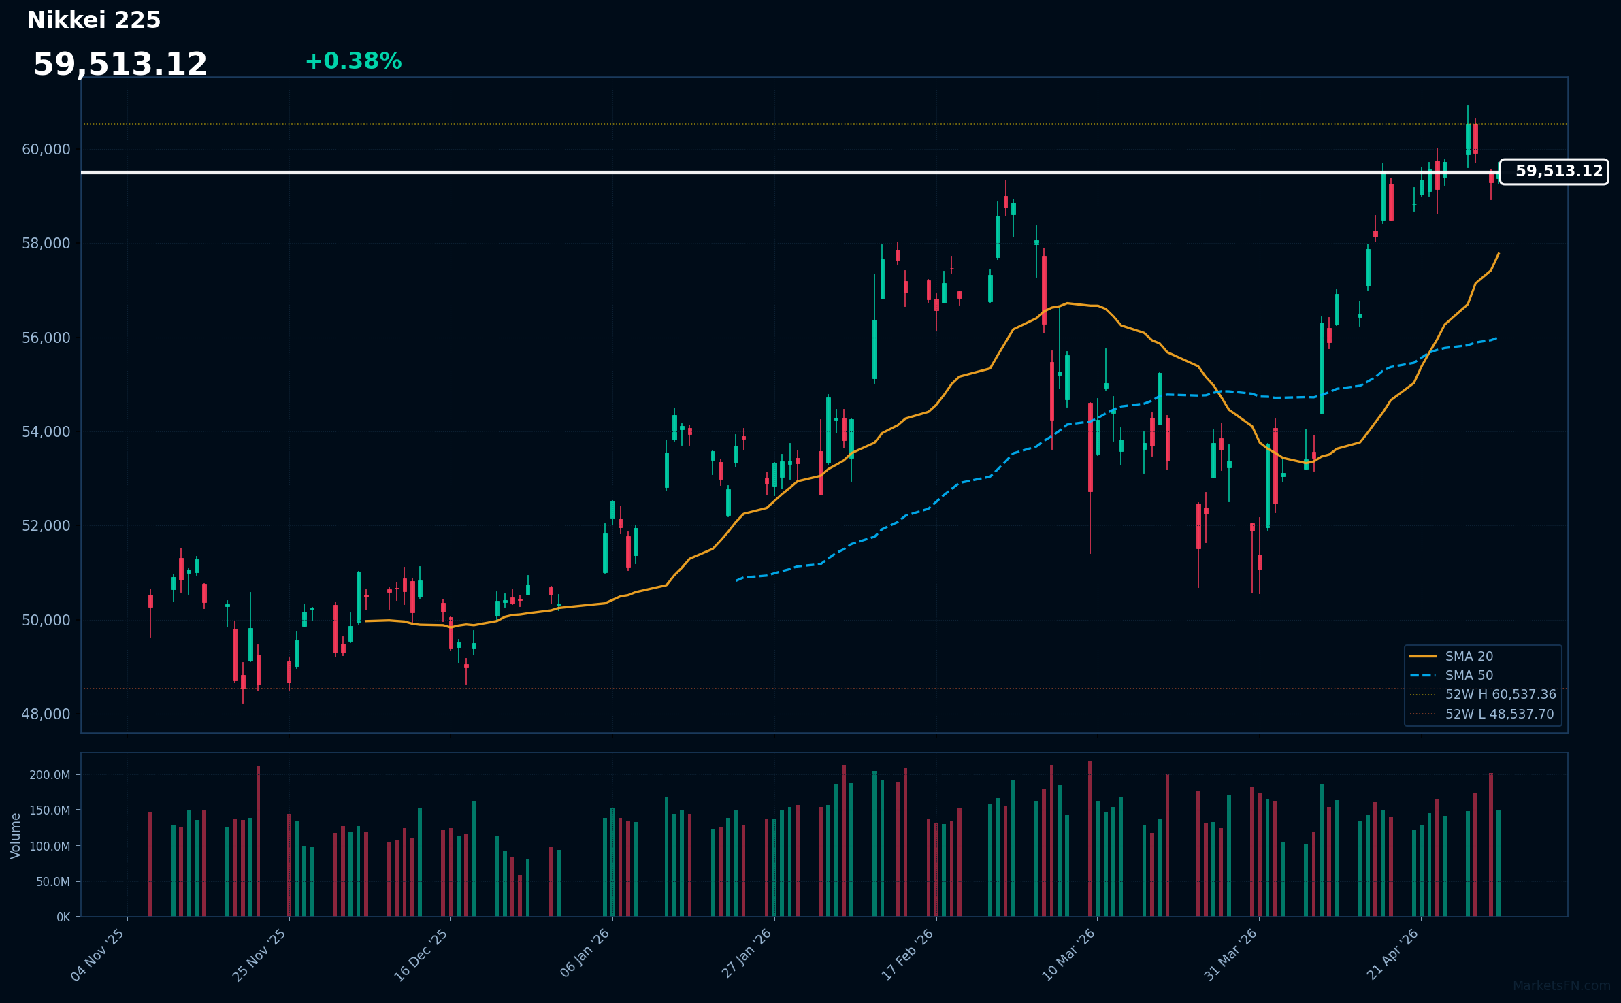Click the 48,000 price axis label
This screenshot has width=1621, height=1003.
(x=46, y=714)
